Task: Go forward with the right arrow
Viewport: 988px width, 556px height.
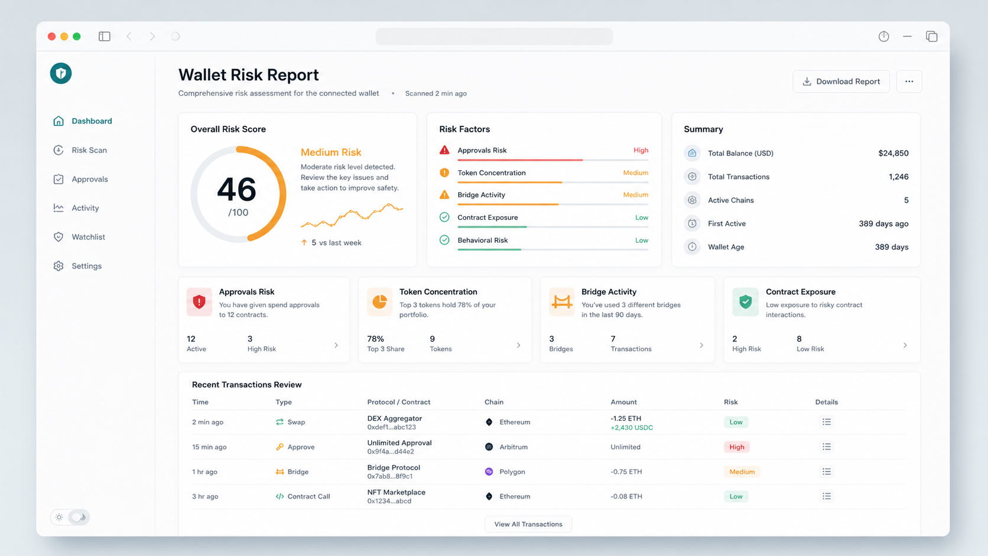Action: [152, 37]
